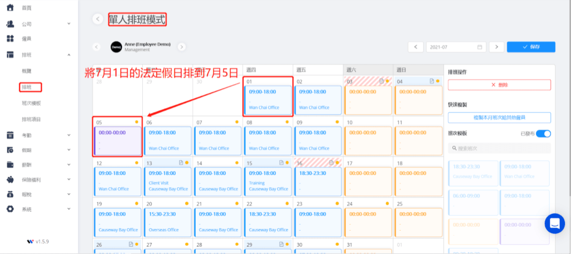Screen dimensions: 571x254
Task: Expand the 報稅 menu chevron
Action: click(x=69, y=194)
